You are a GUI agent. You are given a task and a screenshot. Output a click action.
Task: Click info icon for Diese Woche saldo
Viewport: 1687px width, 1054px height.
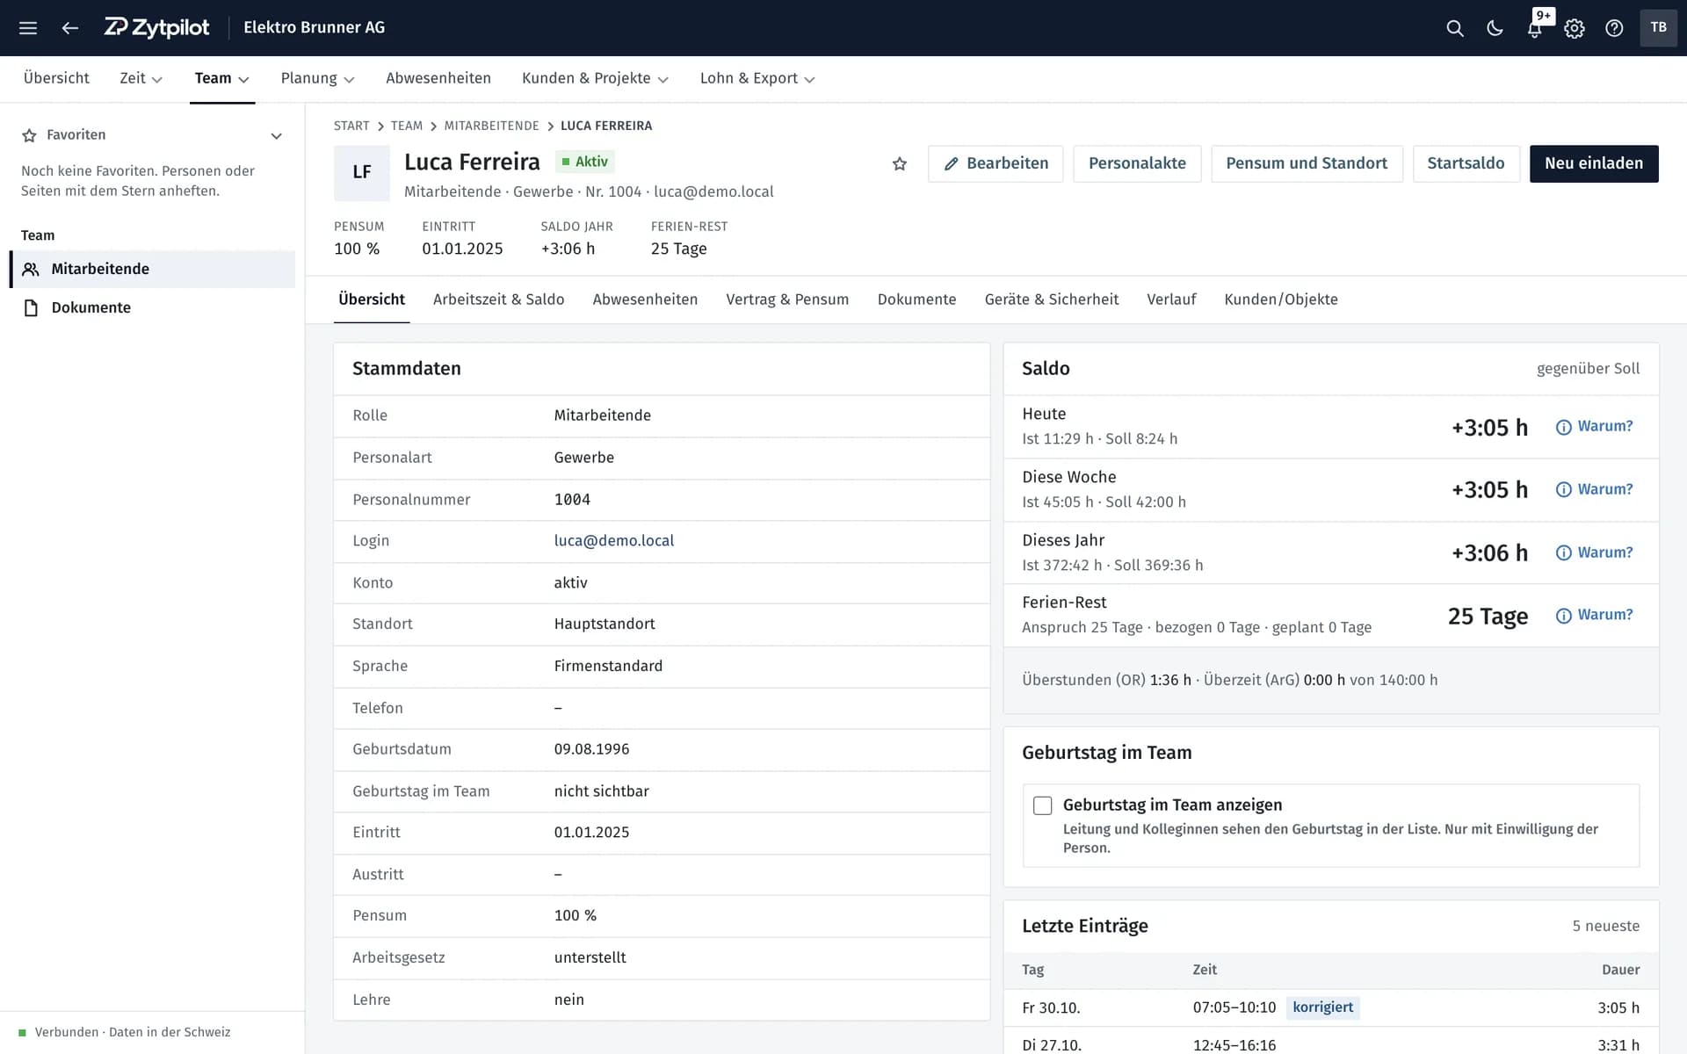[1563, 489]
